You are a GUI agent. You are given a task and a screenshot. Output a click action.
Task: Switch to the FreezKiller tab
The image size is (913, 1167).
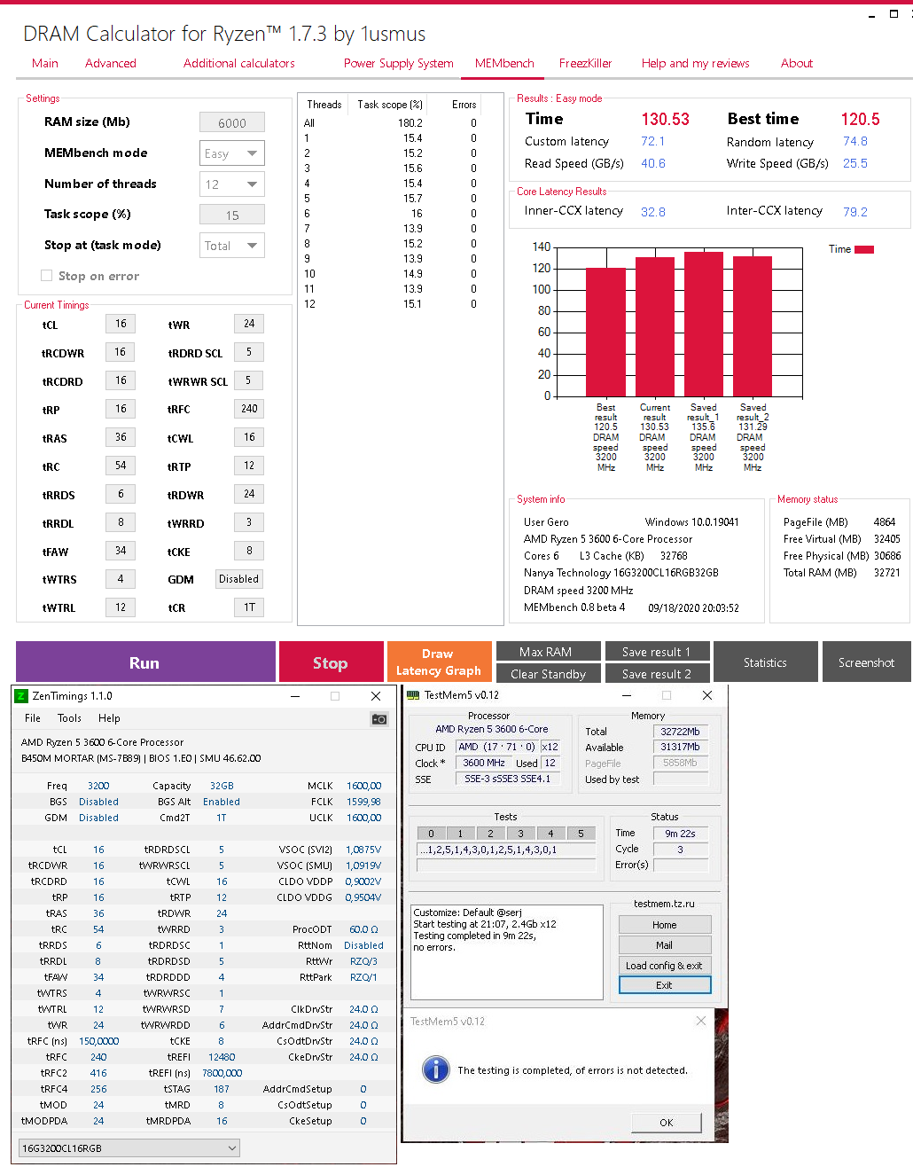[x=585, y=63]
